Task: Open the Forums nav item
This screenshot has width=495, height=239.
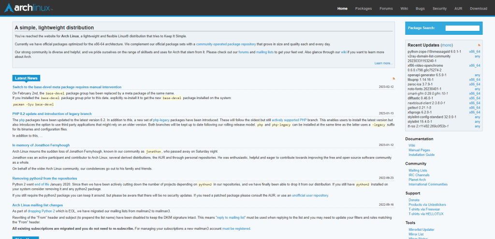Action: click(x=386, y=9)
